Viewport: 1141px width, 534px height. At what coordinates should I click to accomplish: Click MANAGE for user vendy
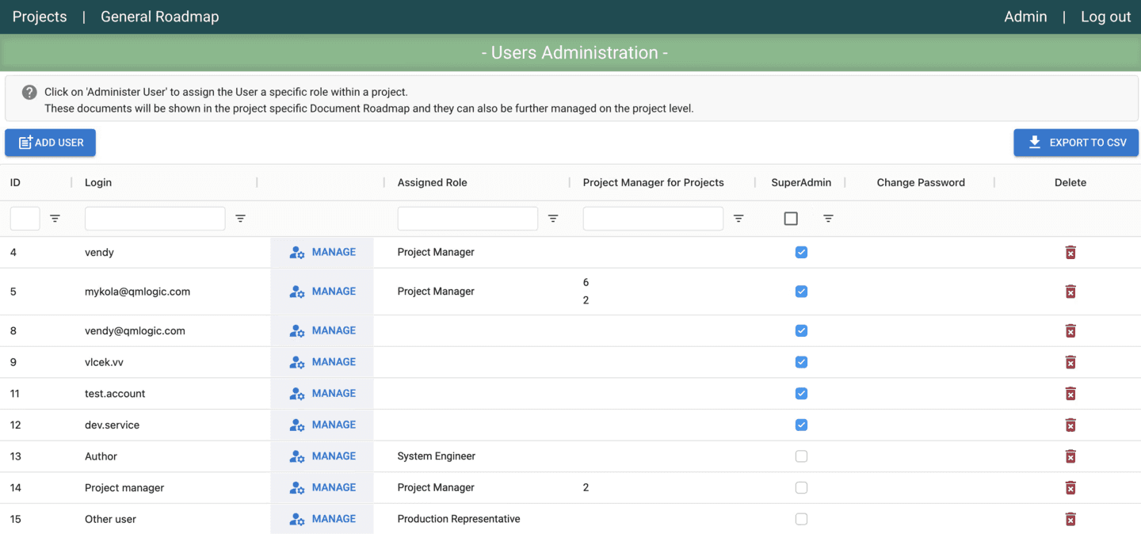(322, 252)
